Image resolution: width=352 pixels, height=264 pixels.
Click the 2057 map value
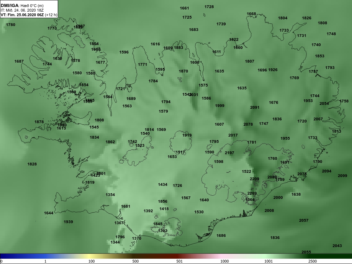(x=303, y=220)
